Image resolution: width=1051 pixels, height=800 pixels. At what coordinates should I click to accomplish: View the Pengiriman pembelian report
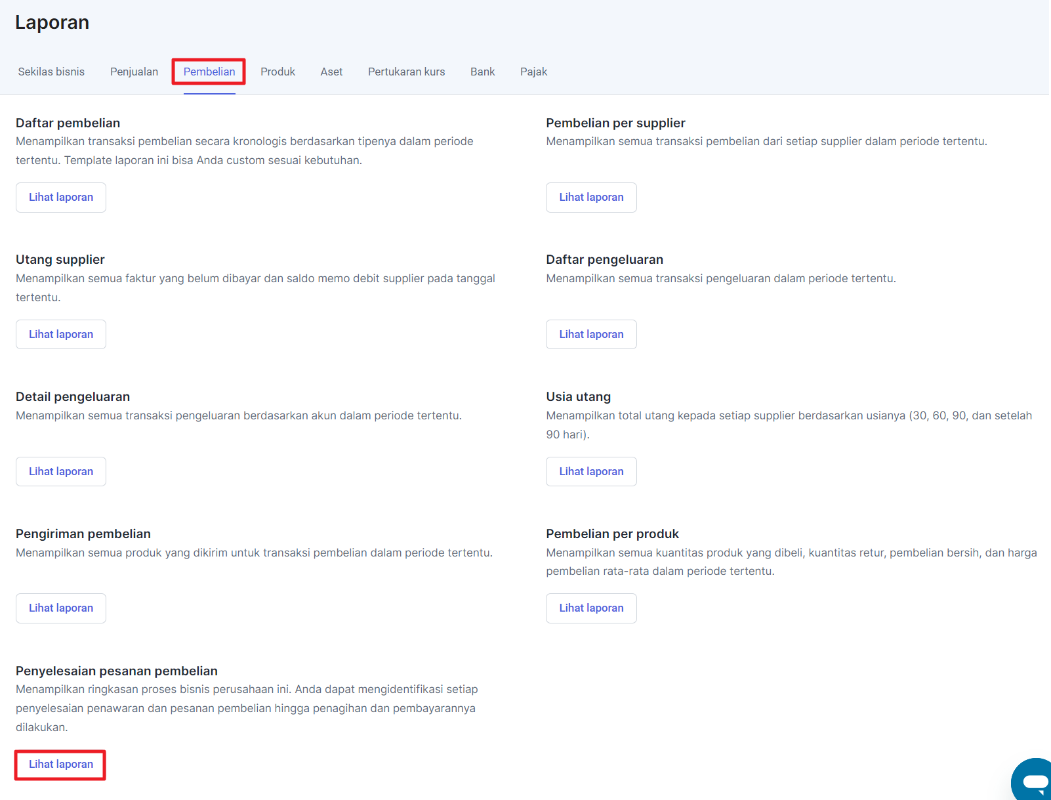point(61,608)
